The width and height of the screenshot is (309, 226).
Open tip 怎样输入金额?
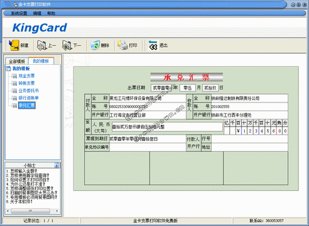[x=22, y=171]
